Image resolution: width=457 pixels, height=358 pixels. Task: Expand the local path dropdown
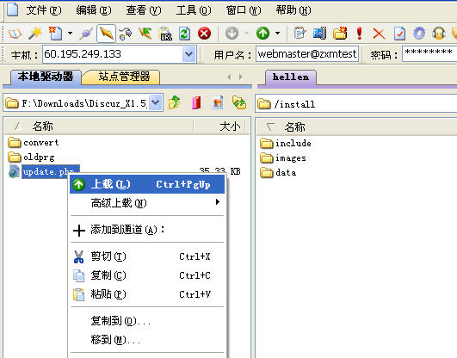click(x=156, y=102)
